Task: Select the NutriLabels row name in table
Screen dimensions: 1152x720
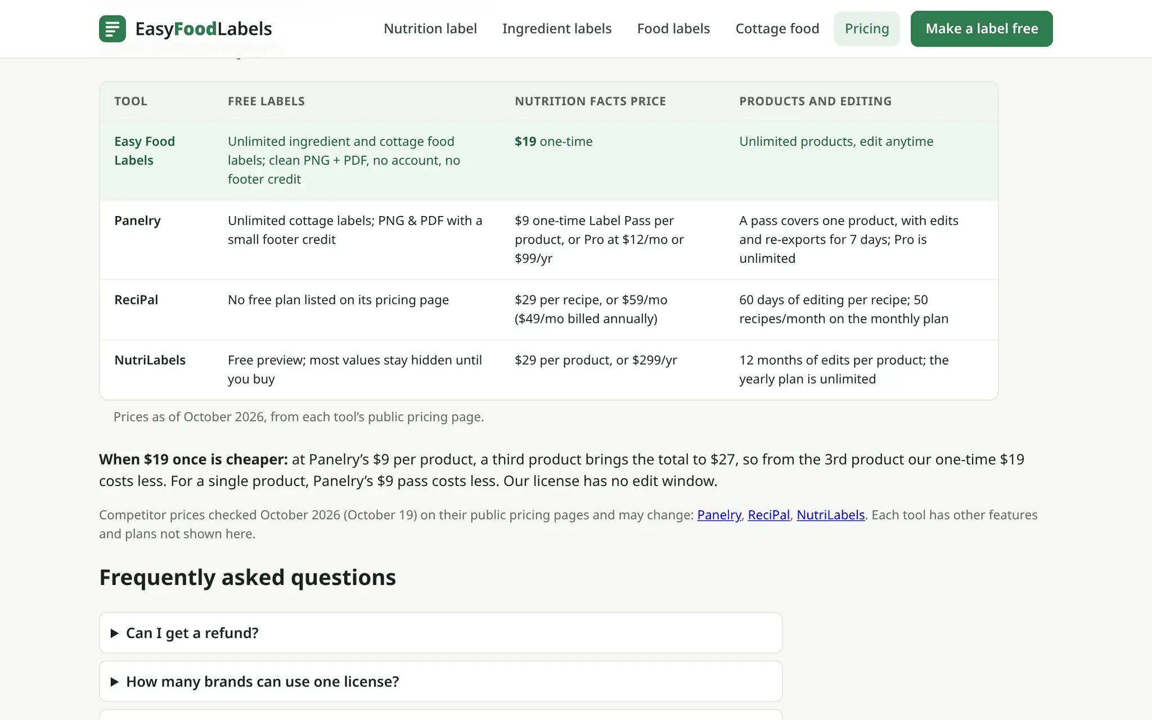Action: [150, 360]
